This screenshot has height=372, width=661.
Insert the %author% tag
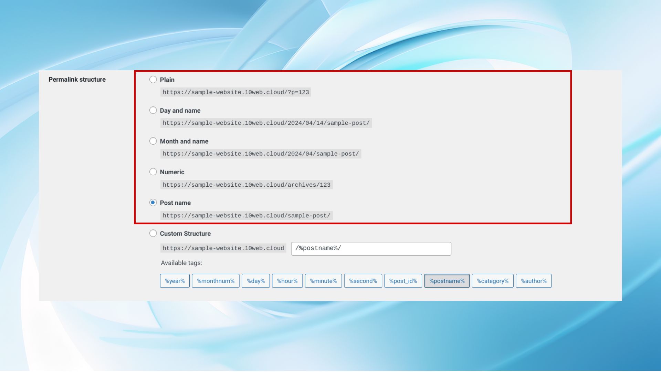(534, 281)
